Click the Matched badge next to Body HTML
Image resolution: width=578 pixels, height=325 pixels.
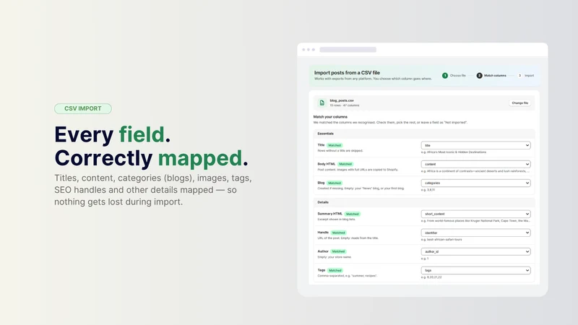345,164
